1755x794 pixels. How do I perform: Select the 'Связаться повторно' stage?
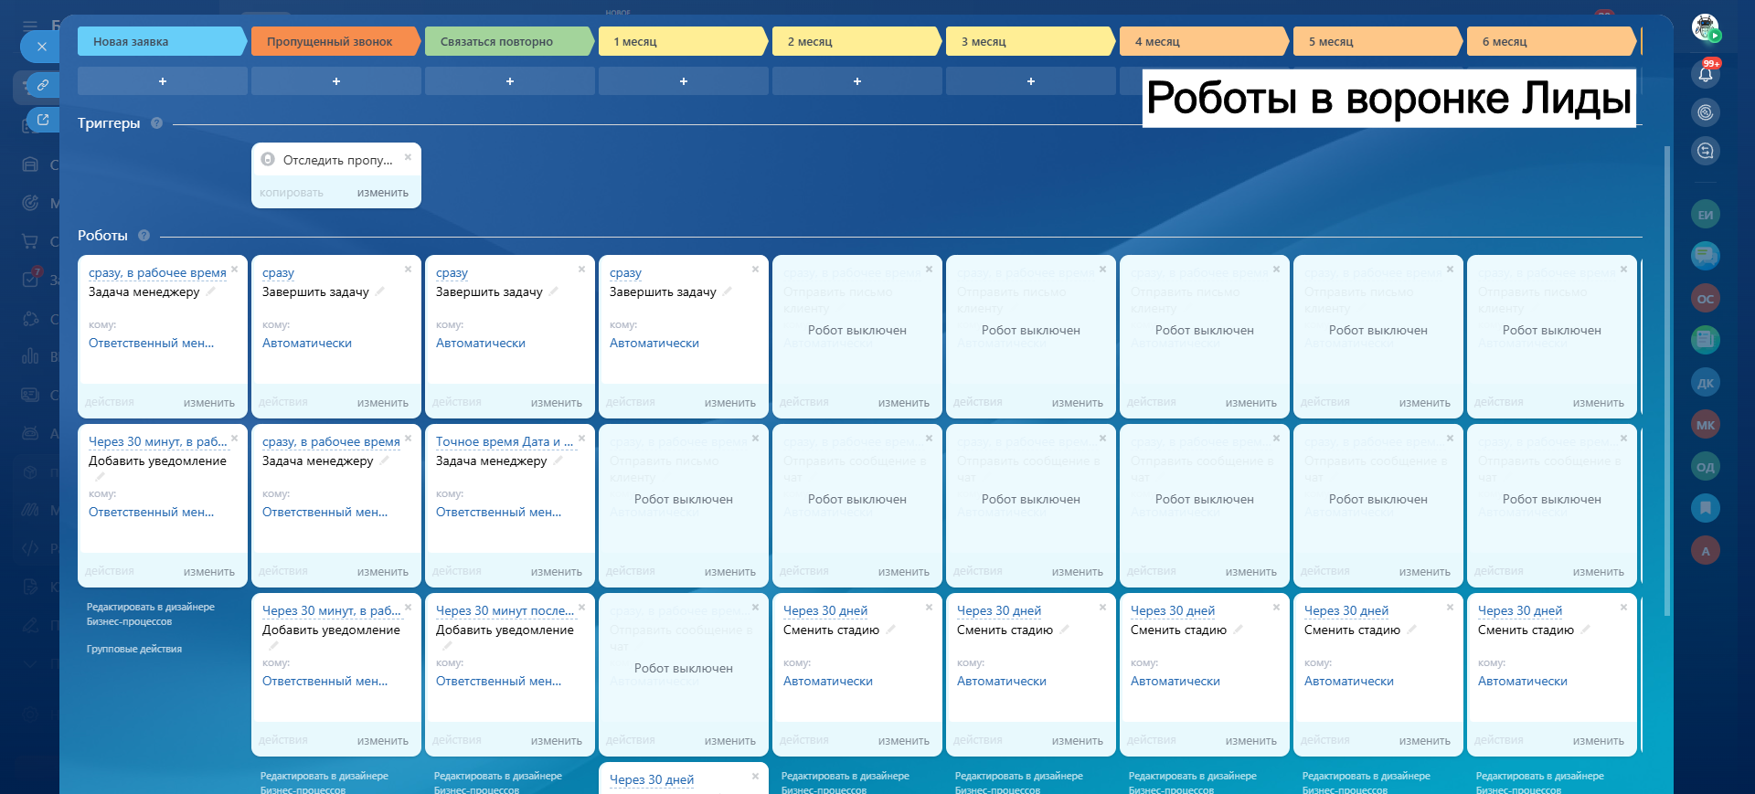[x=509, y=42]
